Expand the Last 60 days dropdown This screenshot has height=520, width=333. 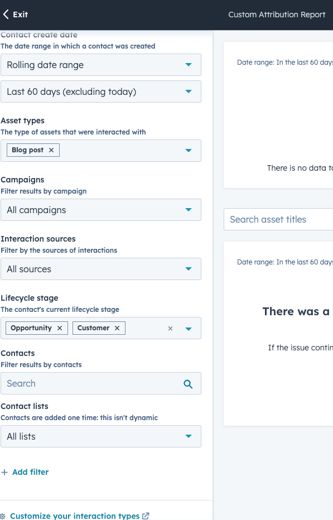click(x=189, y=92)
